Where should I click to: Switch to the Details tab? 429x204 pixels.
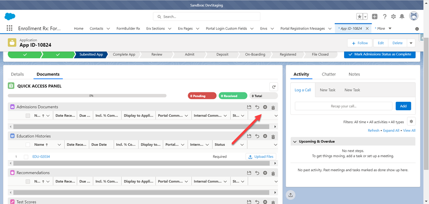17,74
